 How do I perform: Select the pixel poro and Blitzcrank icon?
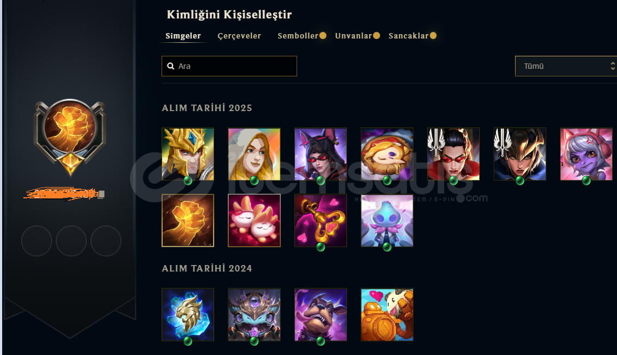(x=387, y=314)
